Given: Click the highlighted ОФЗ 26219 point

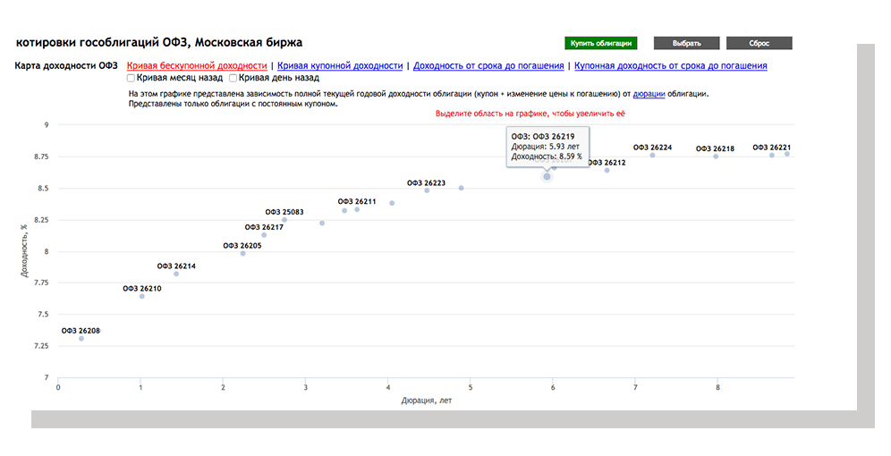Looking at the screenshot, I should click(x=547, y=177).
